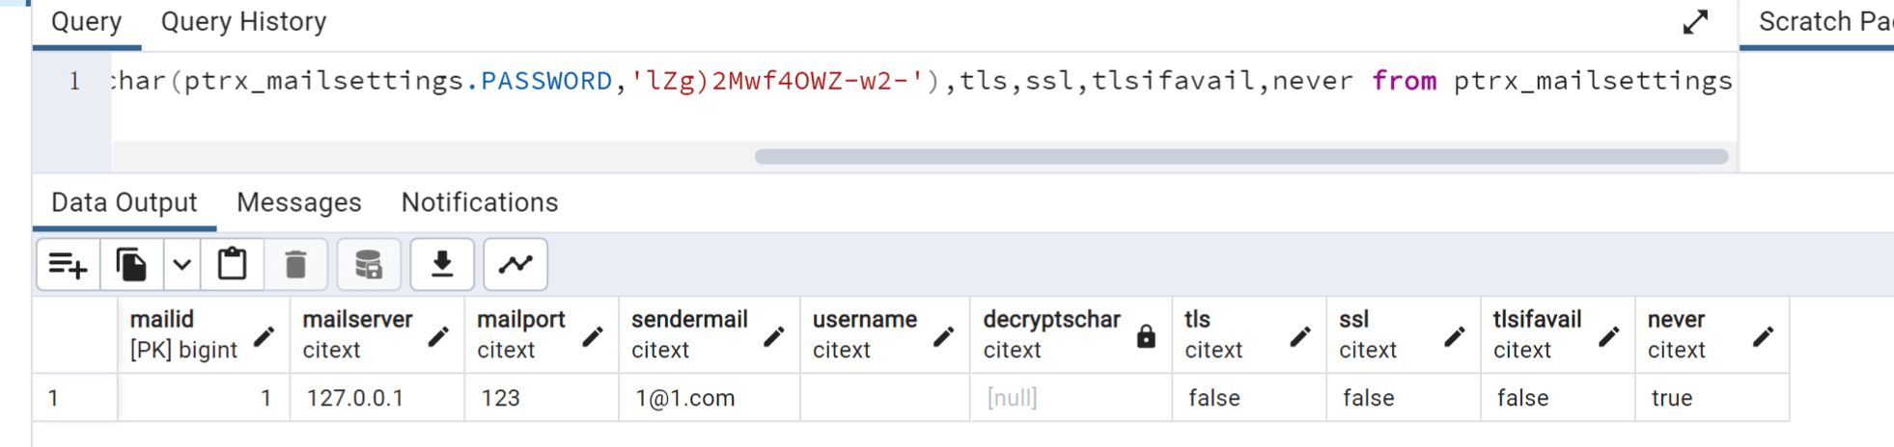Image resolution: width=1894 pixels, height=447 pixels.
Task: Click the Download results icon
Action: click(442, 265)
